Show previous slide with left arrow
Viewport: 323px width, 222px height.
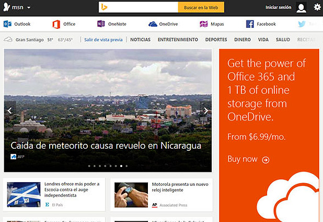[x=10, y=111]
